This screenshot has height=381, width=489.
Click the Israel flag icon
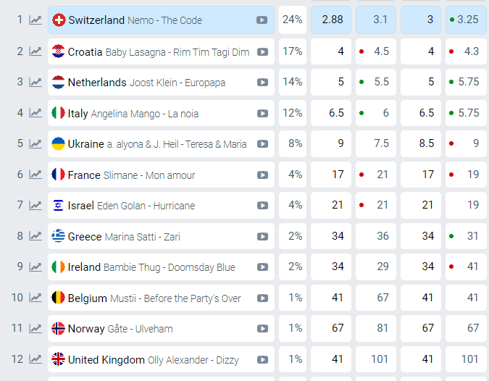pyautogui.click(x=59, y=206)
